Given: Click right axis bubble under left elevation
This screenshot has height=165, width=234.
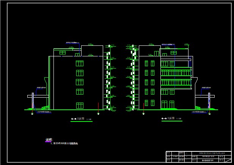Looking at the screenshot, I should [98, 114].
